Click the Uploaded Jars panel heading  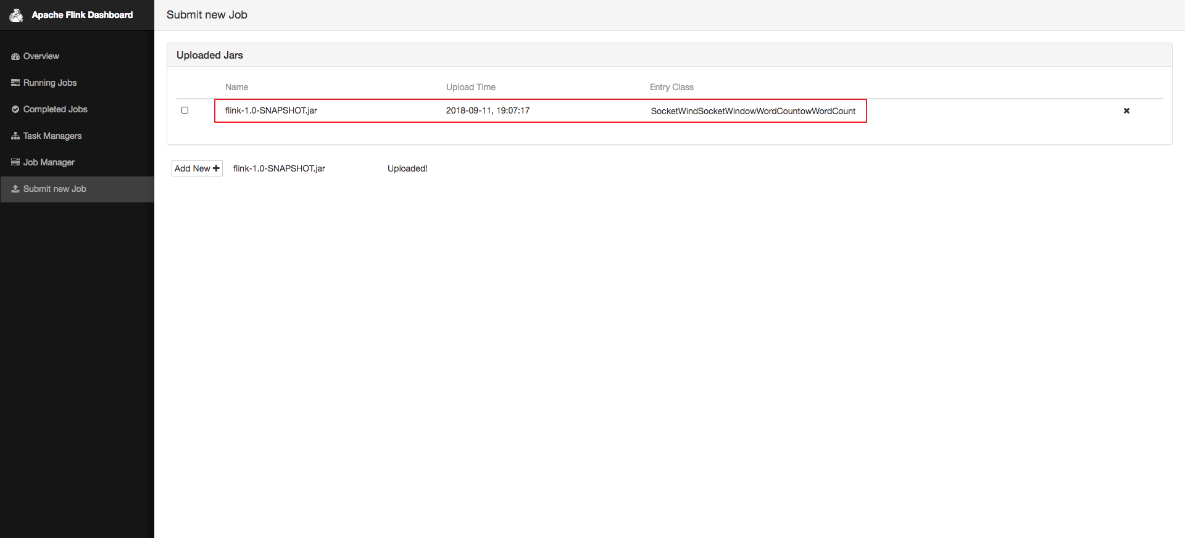(x=210, y=55)
